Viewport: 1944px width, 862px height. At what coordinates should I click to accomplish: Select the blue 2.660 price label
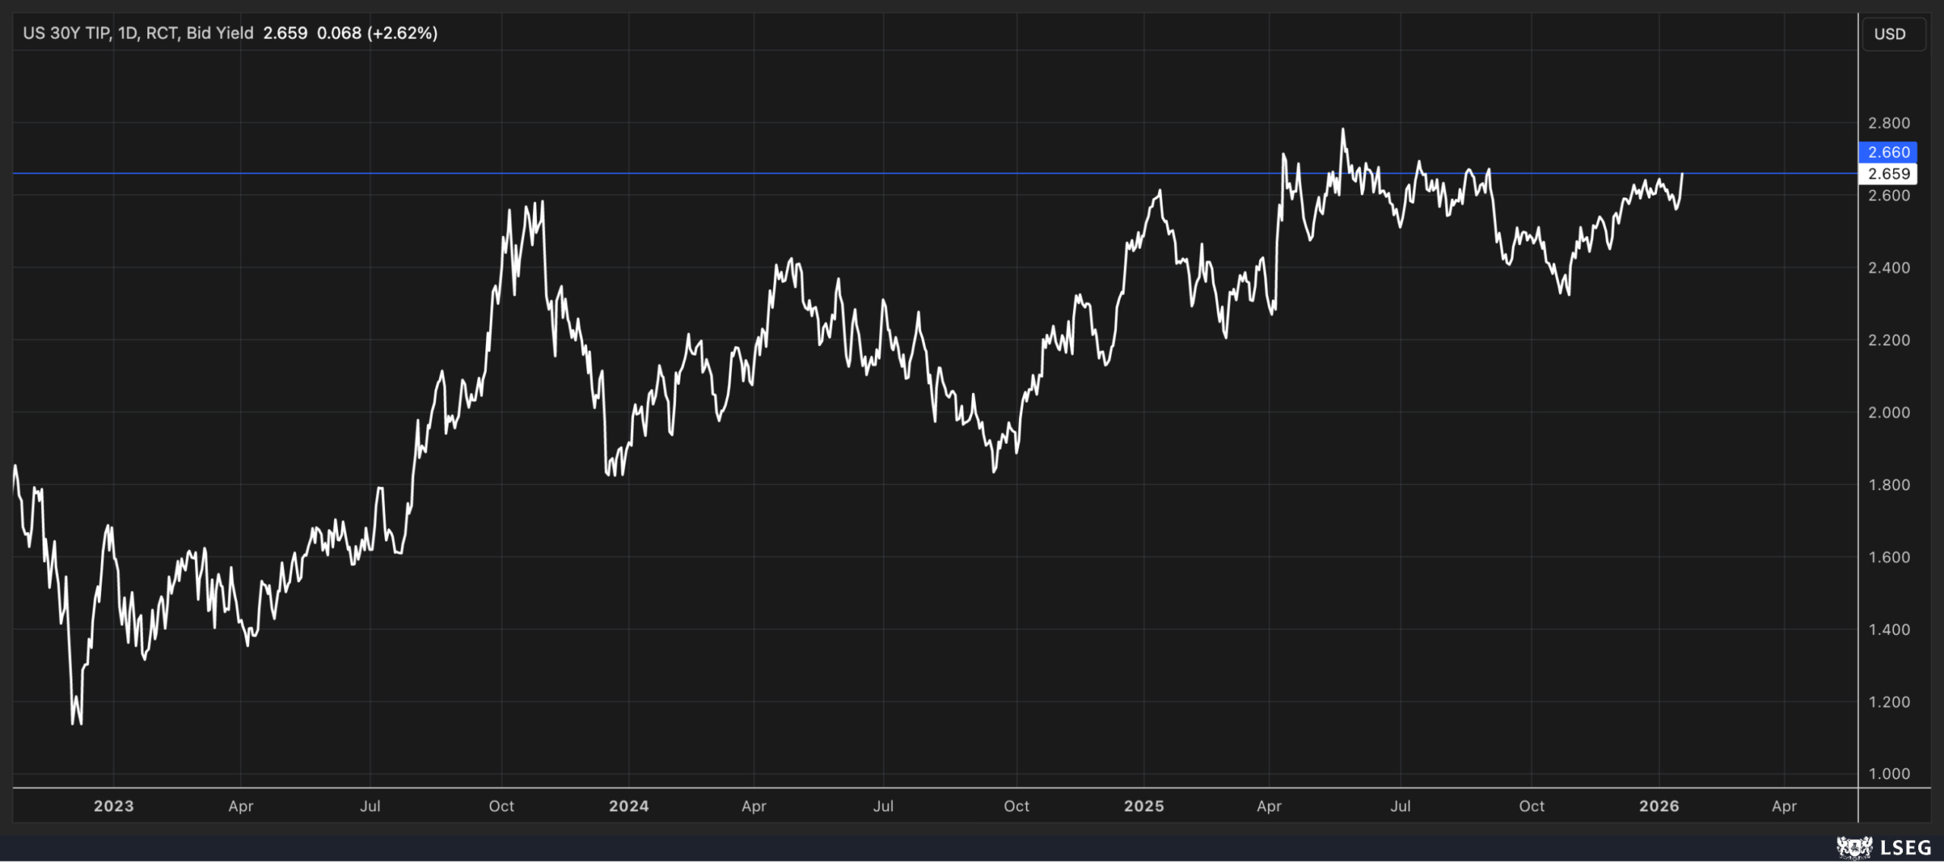[x=1888, y=152]
